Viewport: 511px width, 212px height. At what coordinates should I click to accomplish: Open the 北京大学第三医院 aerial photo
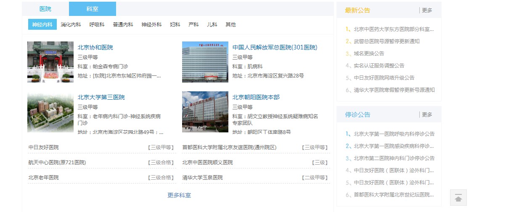tap(50, 112)
